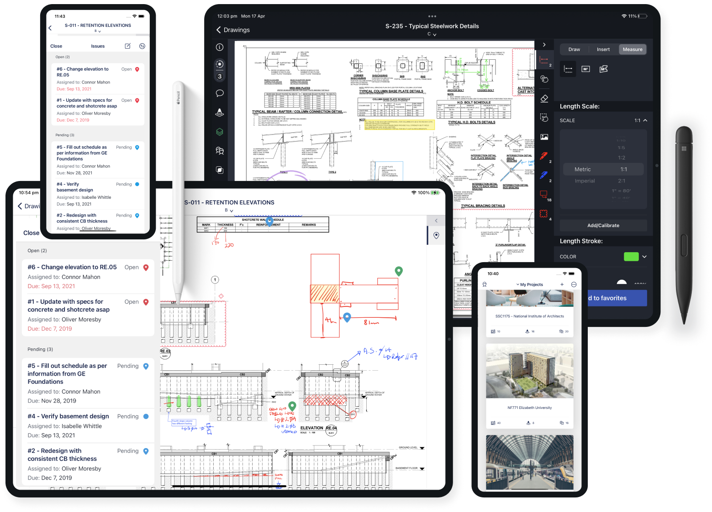Image resolution: width=712 pixels, height=512 pixels.
Task: Open the comments panel
Action: coord(220,93)
